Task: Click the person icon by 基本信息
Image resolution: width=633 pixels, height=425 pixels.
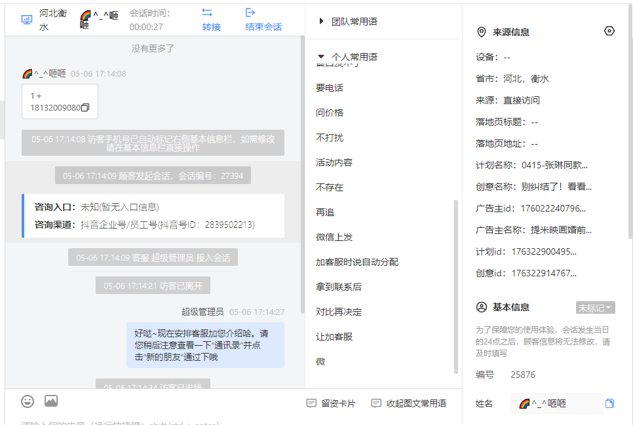Action: 482,307
